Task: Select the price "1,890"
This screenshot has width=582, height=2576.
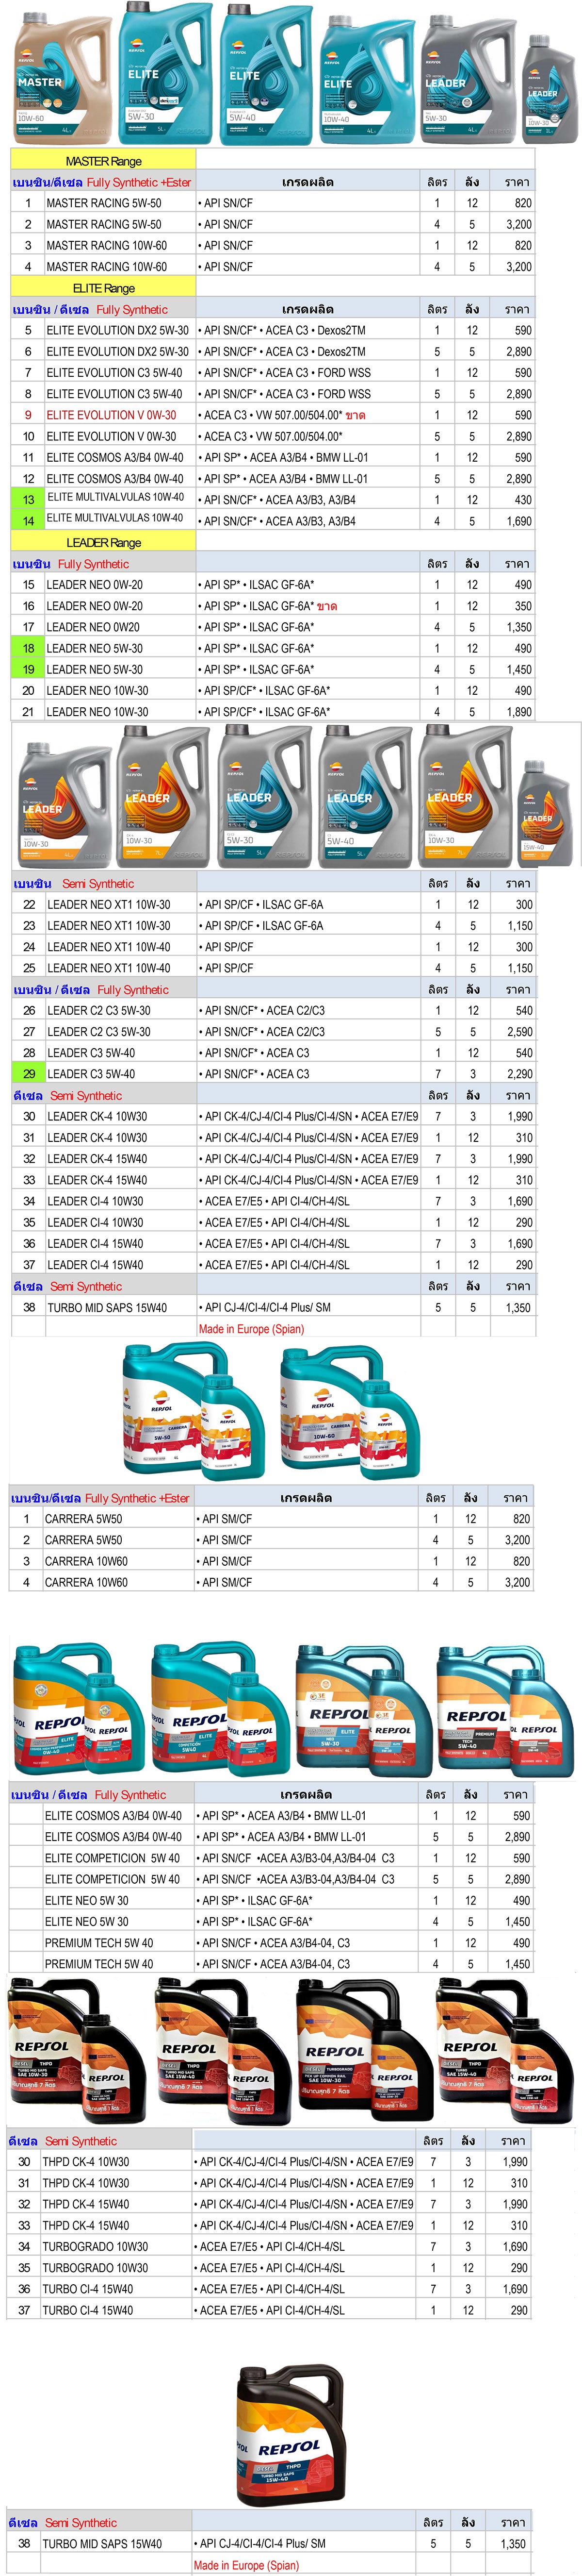Action: 518,712
